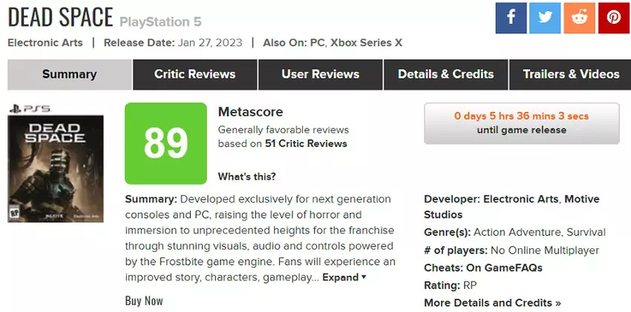Screen dimensions: 631x312
Task: Click the Buy Now link
Action: 144,301
